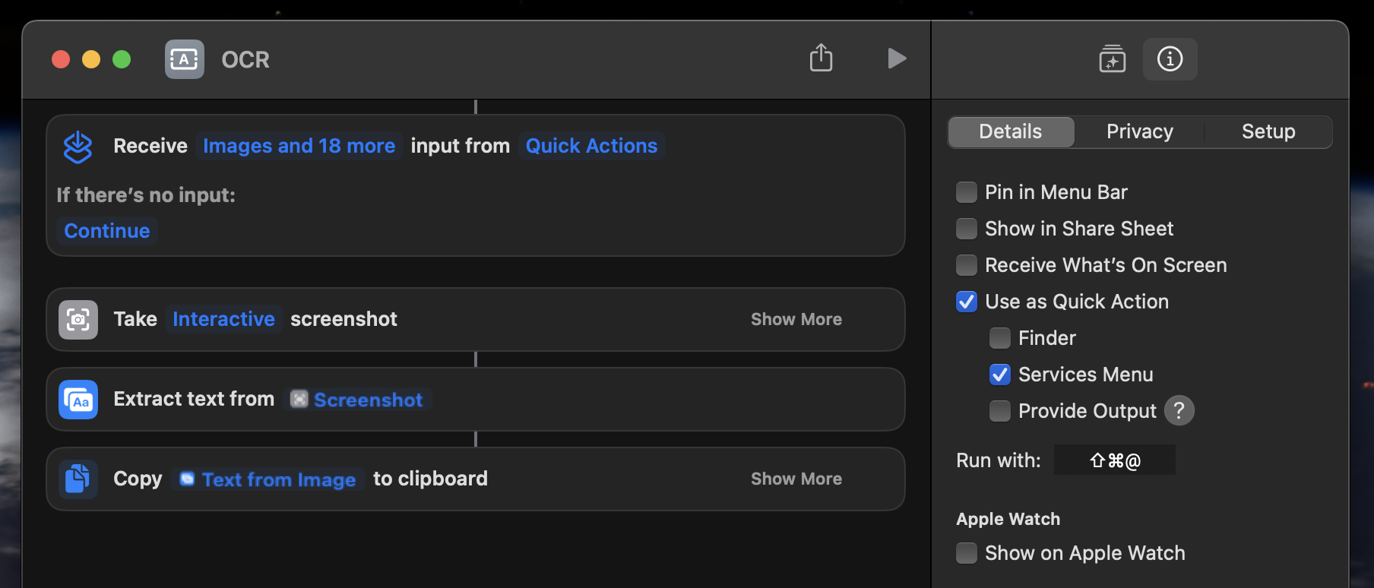Click the Copy to clipboard action icon
This screenshot has width=1374, height=588.
[78, 479]
